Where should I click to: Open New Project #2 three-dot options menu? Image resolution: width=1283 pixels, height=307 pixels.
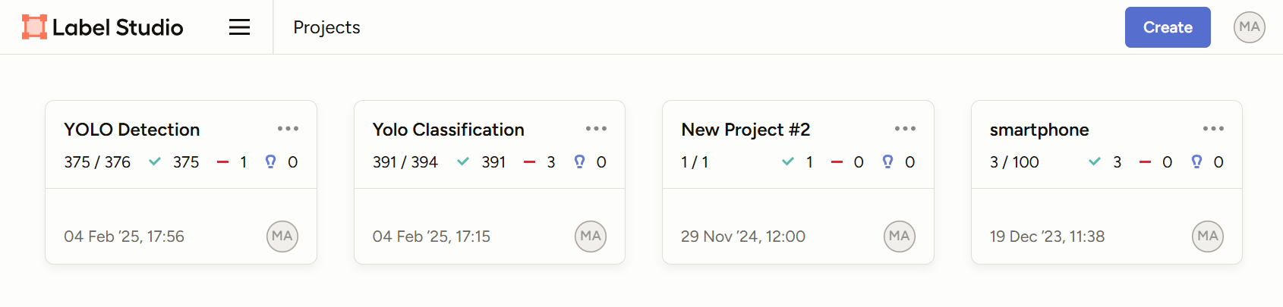click(x=905, y=129)
